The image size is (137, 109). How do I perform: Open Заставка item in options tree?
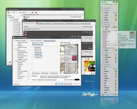[x=20, y=64]
